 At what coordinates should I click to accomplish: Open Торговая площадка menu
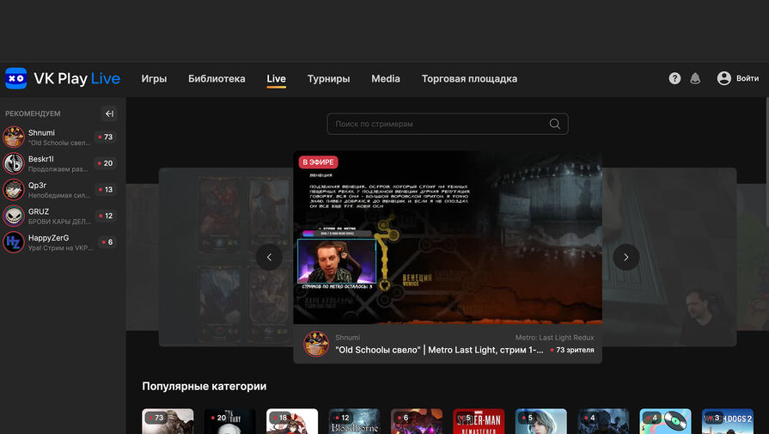pyautogui.click(x=469, y=78)
